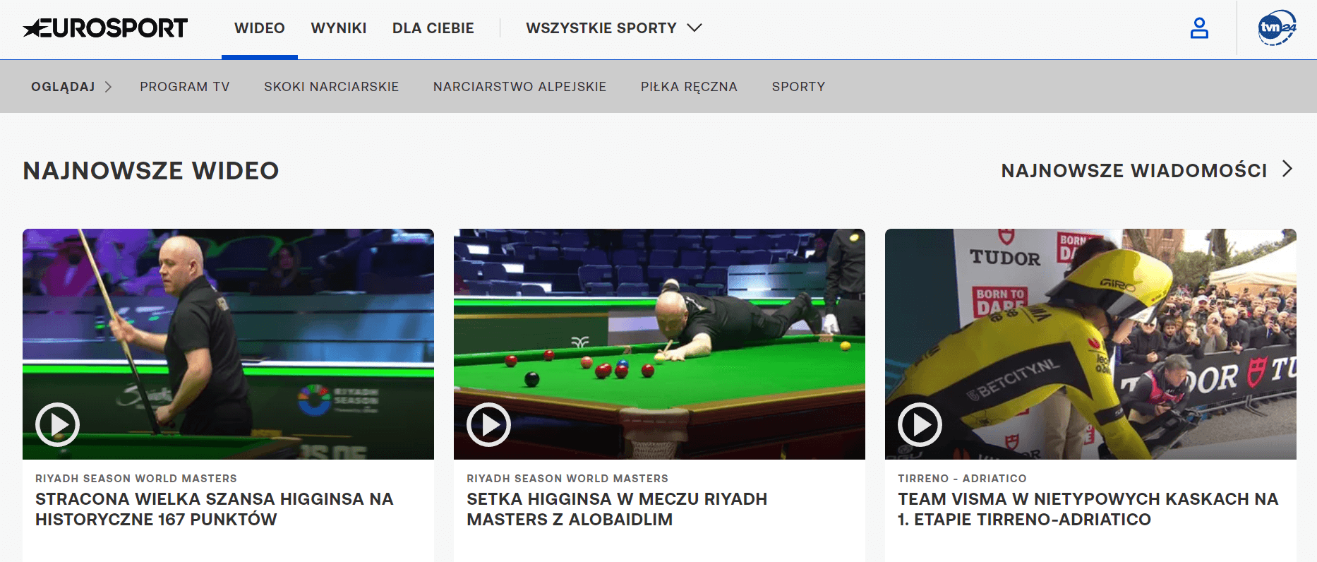1317x562 pixels.
Task: Open the yellow-helmet cyclist thumbnail
Action: coord(1090,344)
